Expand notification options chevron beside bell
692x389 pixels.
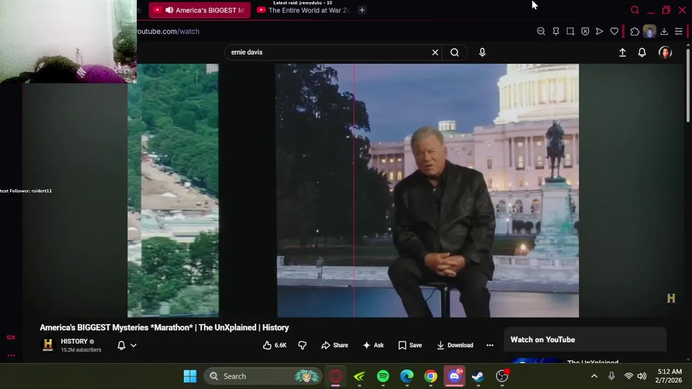[x=134, y=345]
